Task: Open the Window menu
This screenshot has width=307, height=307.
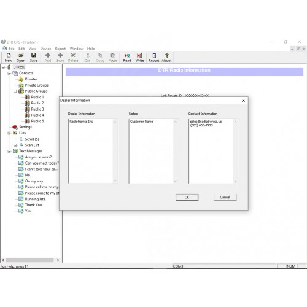Action: pos(76,49)
